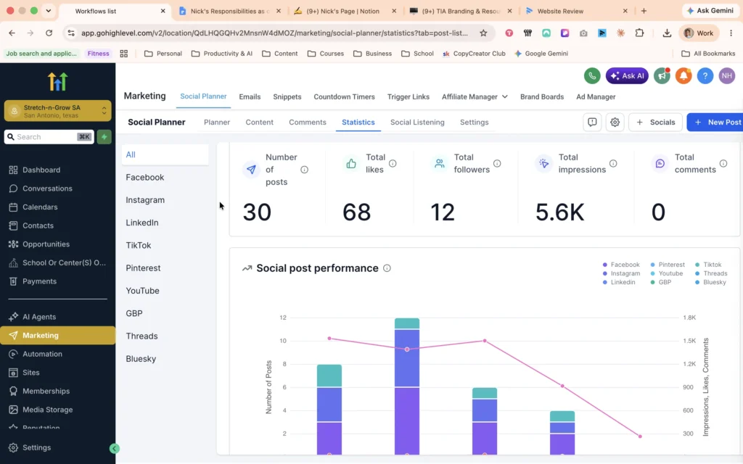Switch to the Planner tab
The width and height of the screenshot is (743, 464).
tap(217, 122)
